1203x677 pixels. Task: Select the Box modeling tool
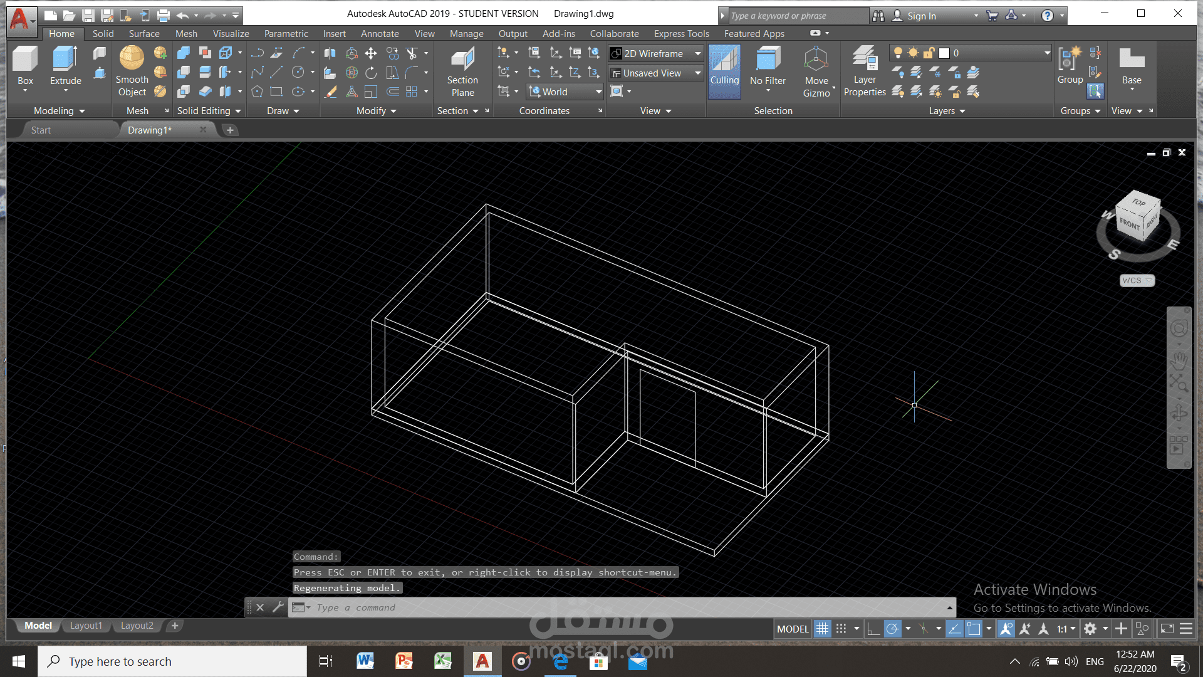pos(25,59)
